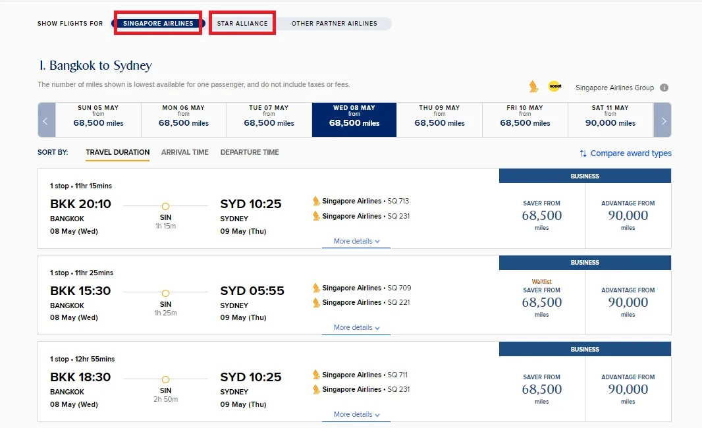Expand More details for the BKK 15:30 flight

[356, 328]
